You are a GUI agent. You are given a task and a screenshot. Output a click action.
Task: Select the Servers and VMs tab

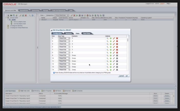(10, 11)
